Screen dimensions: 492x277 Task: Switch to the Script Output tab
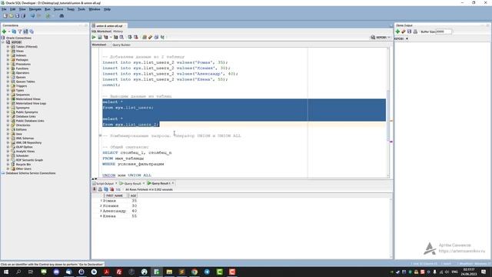[105, 183]
